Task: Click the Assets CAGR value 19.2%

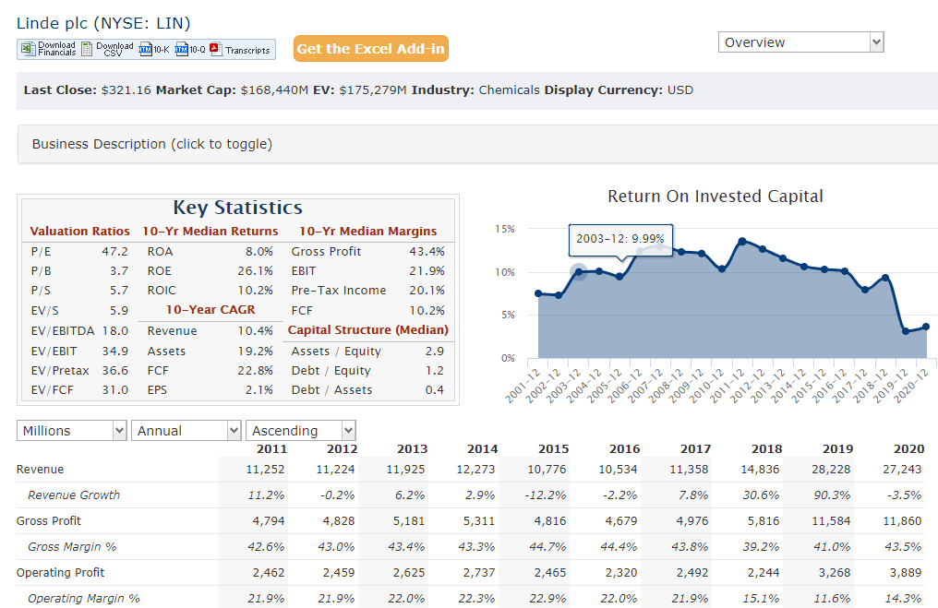Action: pos(256,352)
